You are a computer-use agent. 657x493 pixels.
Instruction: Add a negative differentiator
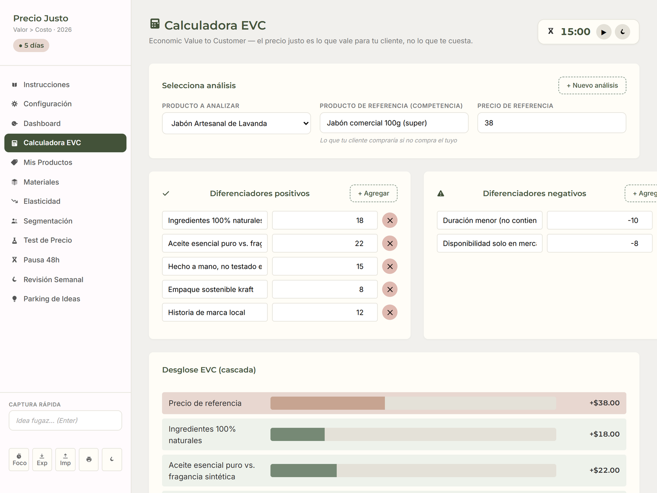[x=641, y=193]
